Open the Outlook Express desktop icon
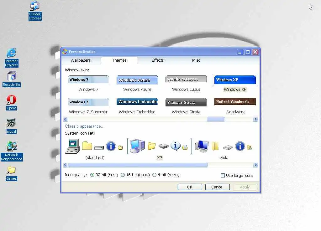 tap(35, 11)
